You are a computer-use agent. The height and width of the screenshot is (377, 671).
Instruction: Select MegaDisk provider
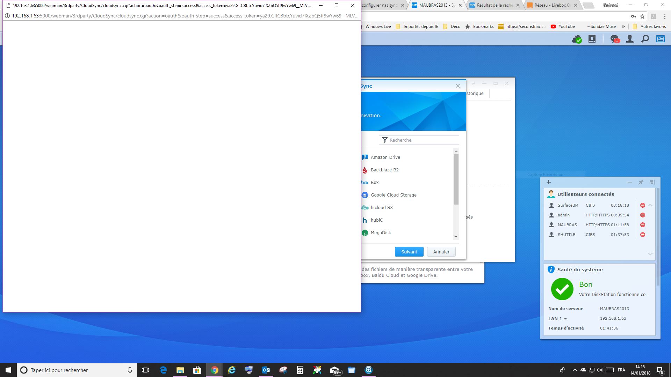click(407, 232)
